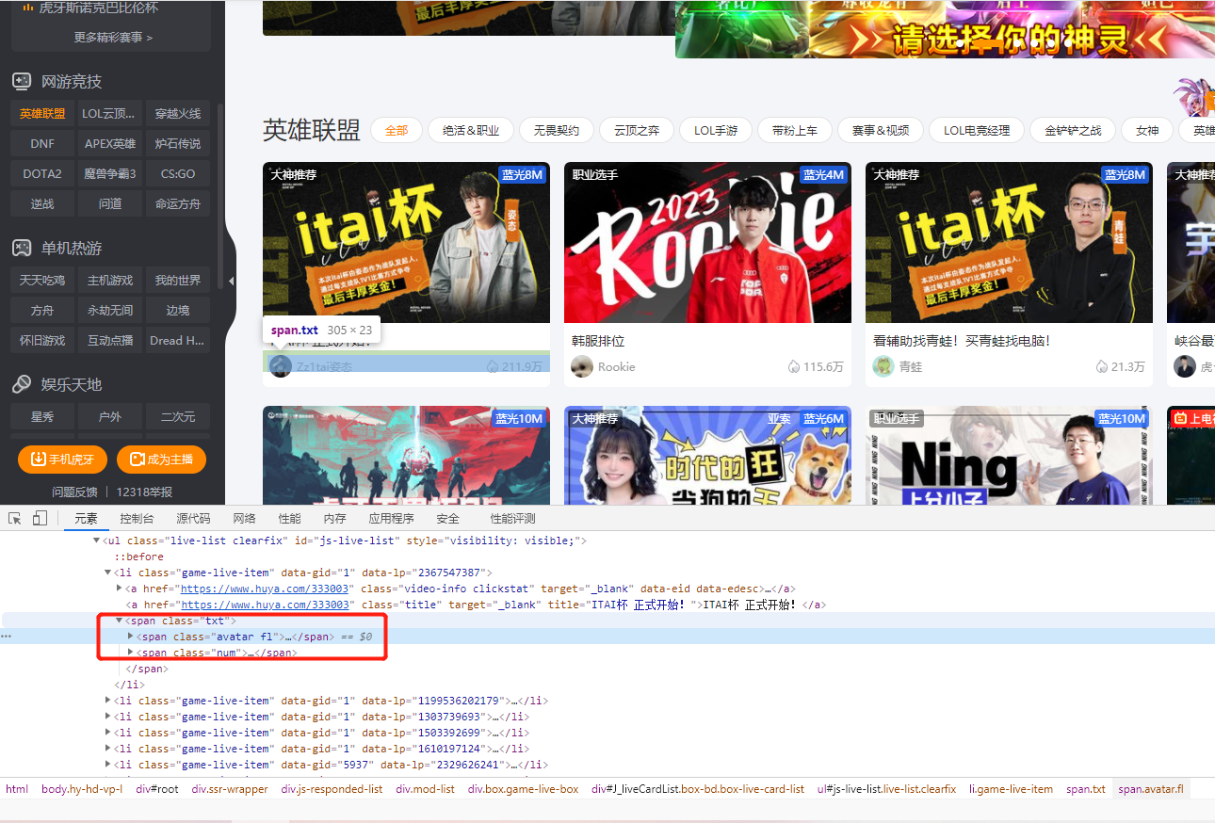Click the 网游竞技 gamepad section icon
The image size is (1215, 823).
pyautogui.click(x=21, y=82)
